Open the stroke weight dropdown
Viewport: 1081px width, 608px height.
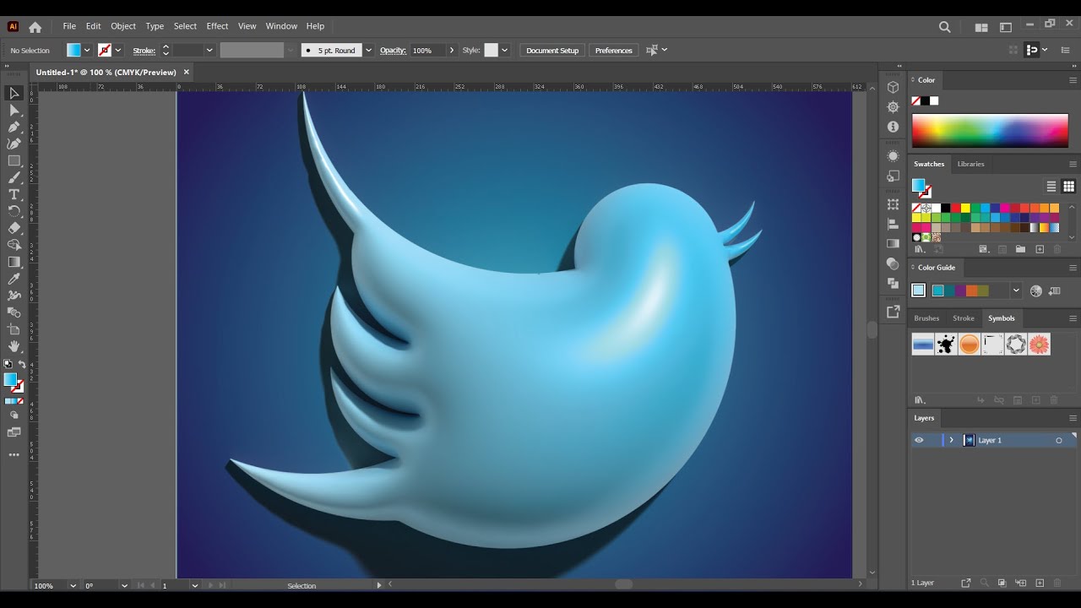click(x=209, y=51)
